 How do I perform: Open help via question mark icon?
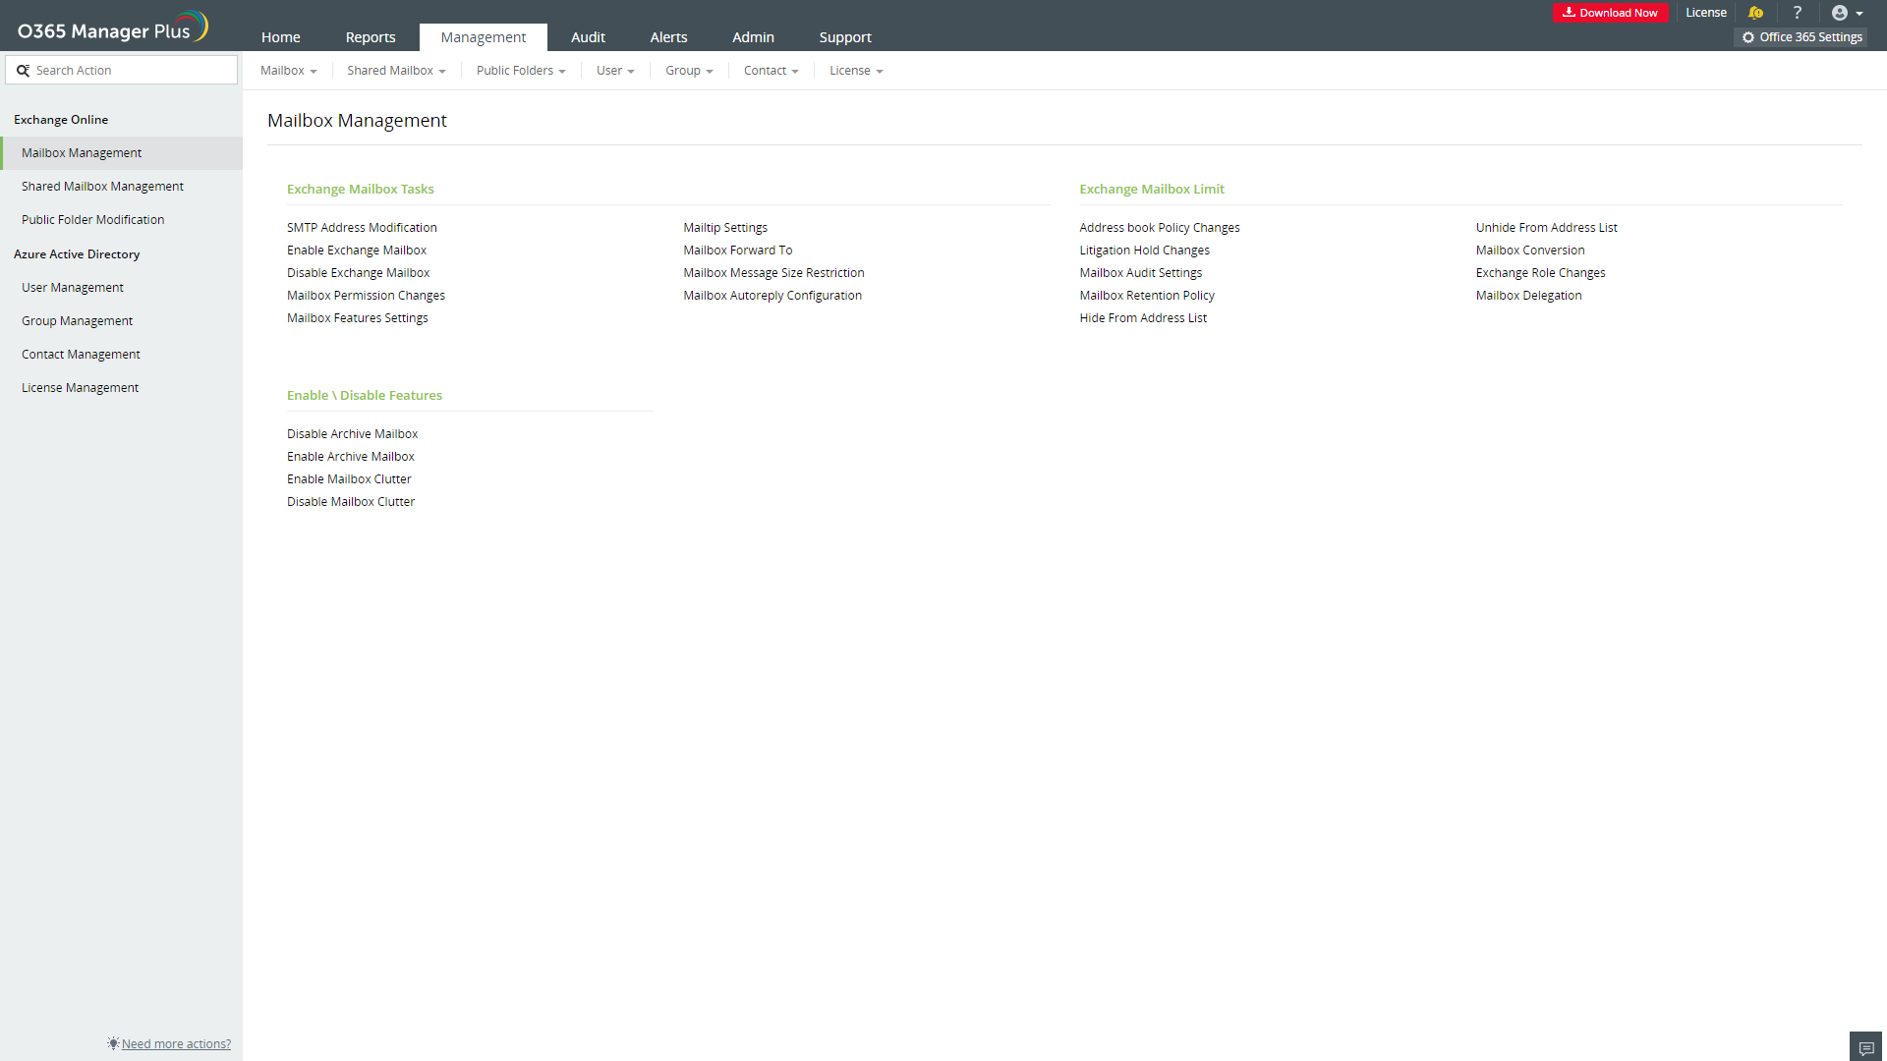[1798, 13]
